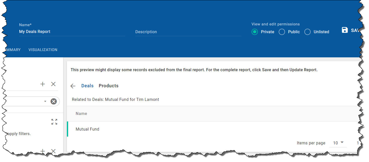This screenshot has width=369, height=162.
Task: Clear the filter field using the circled X
Action: coord(54,101)
